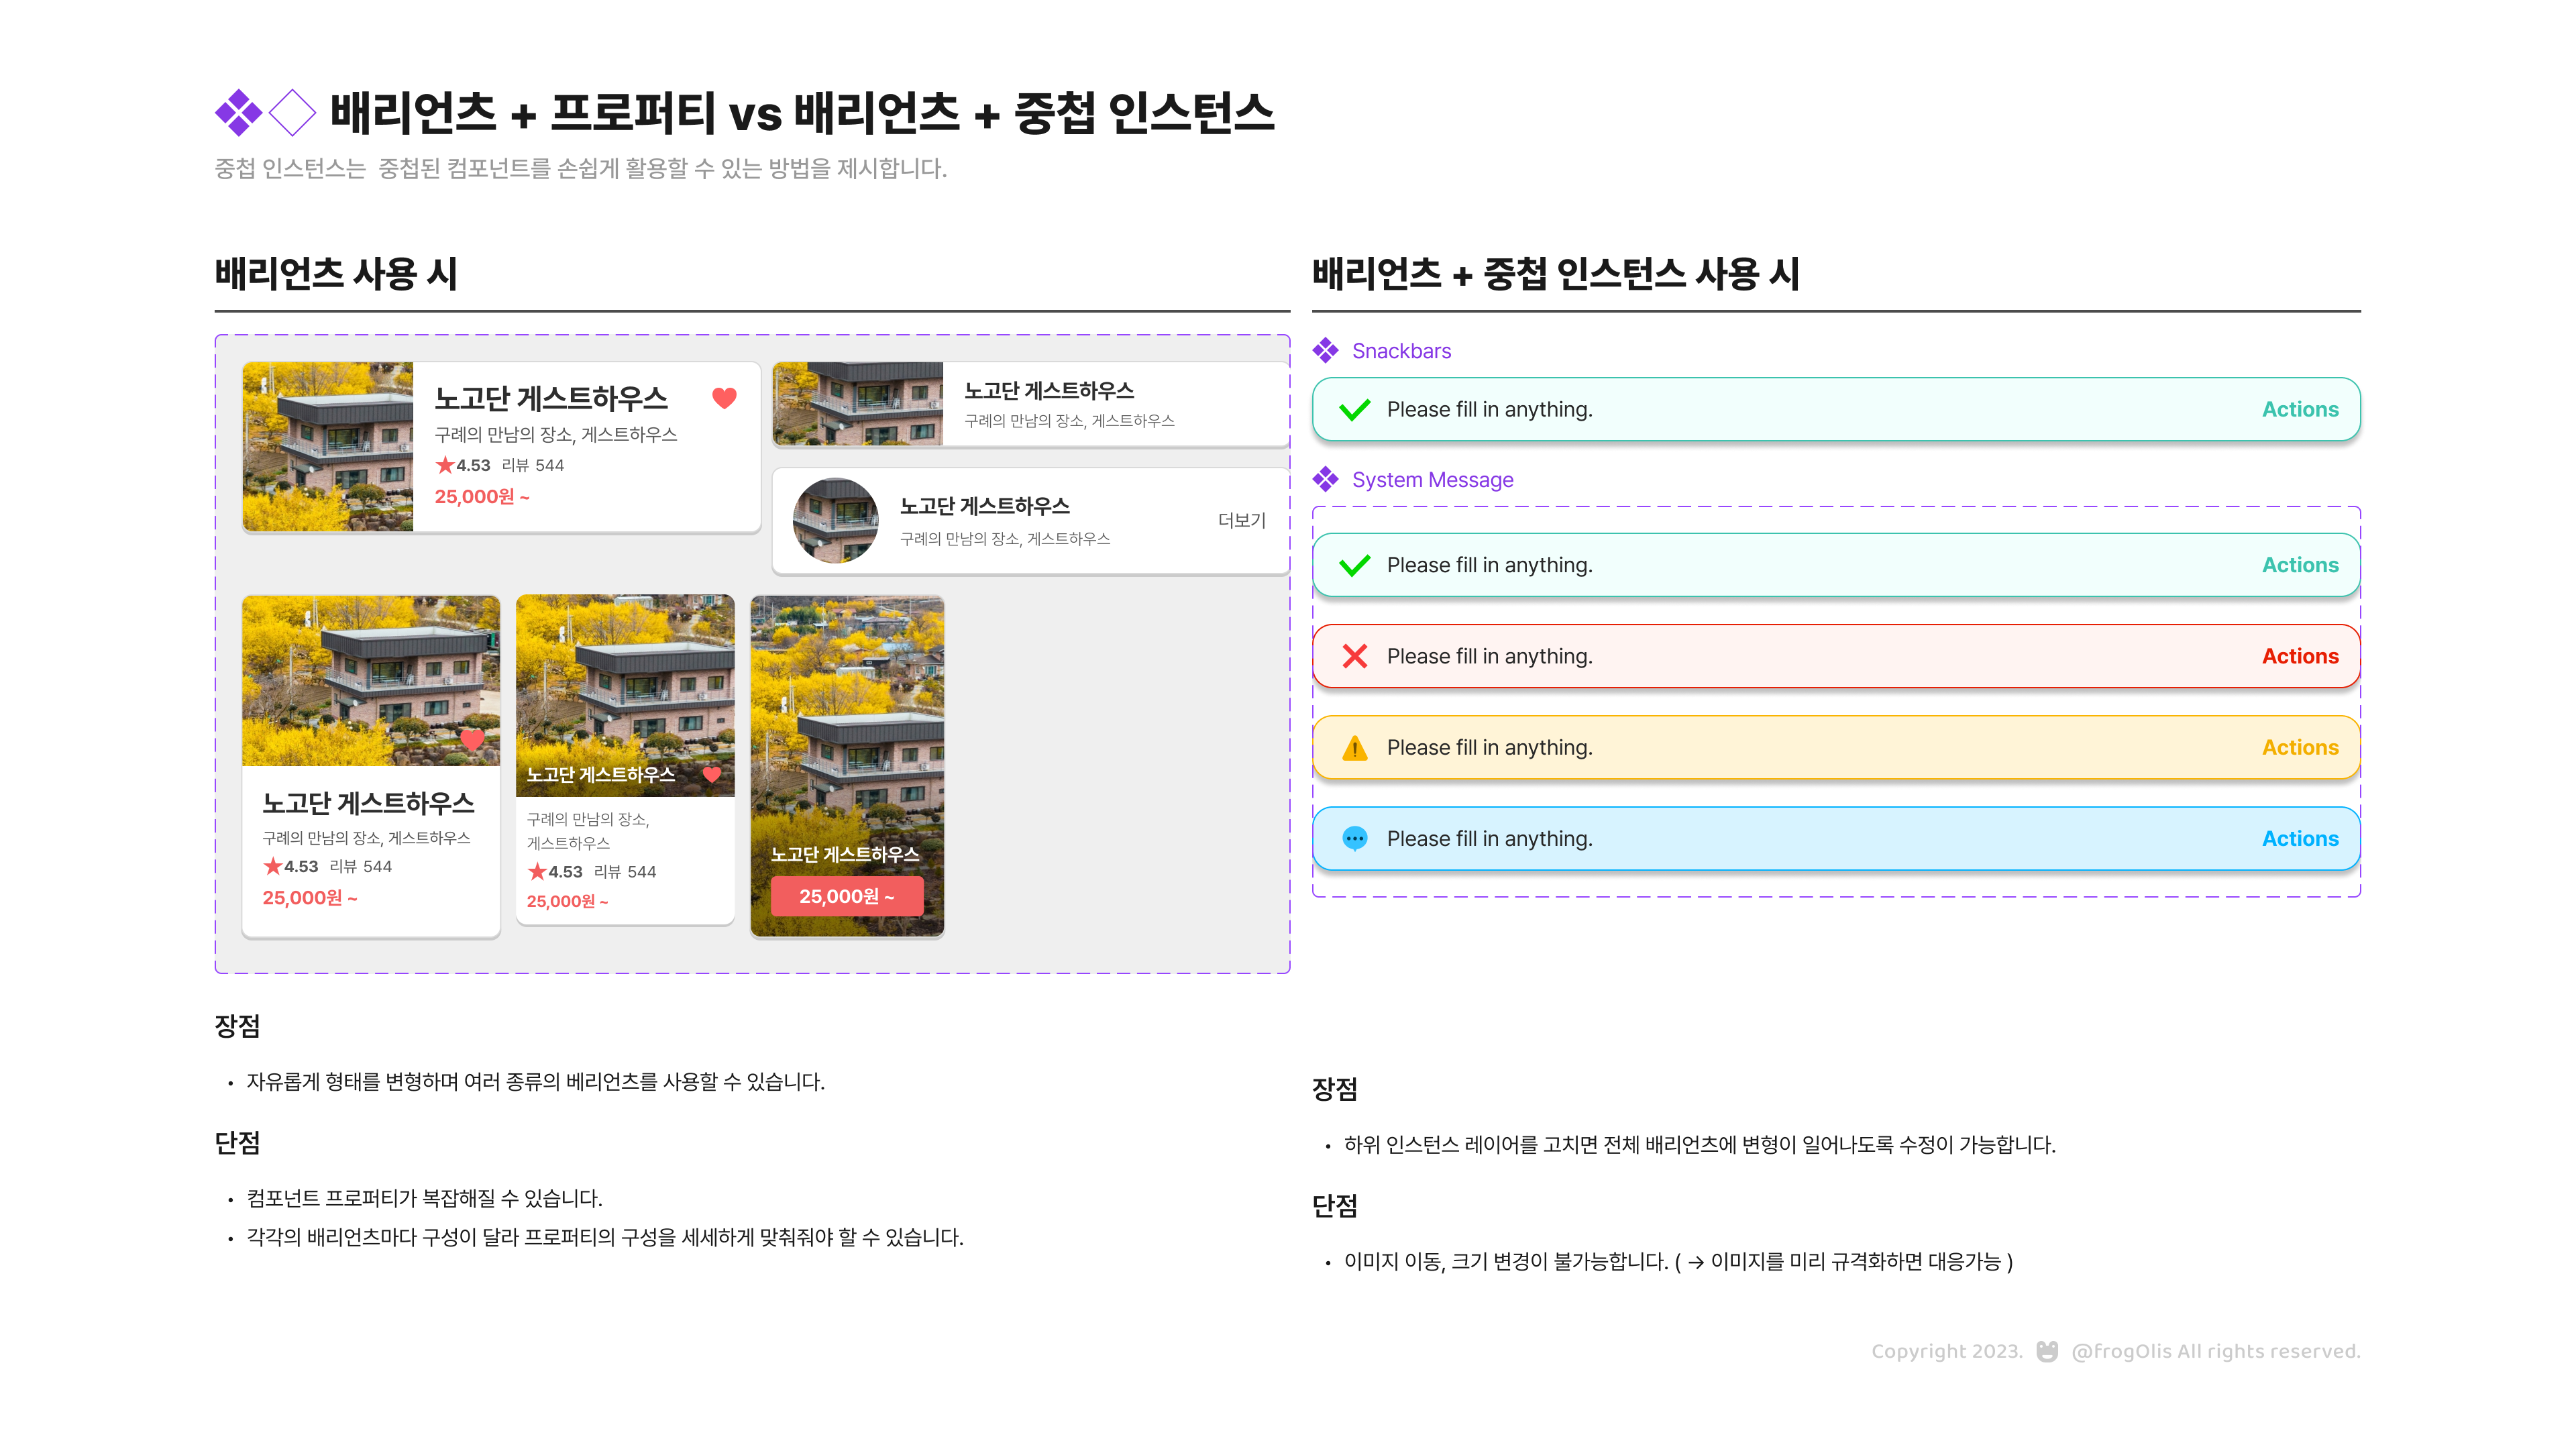Image resolution: width=2576 pixels, height=1449 pixels.
Task: Click the yellow warning triangle icon
Action: (x=1355, y=748)
